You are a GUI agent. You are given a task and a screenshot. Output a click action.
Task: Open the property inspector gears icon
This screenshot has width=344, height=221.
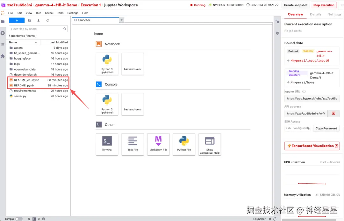tap(277, 22)
